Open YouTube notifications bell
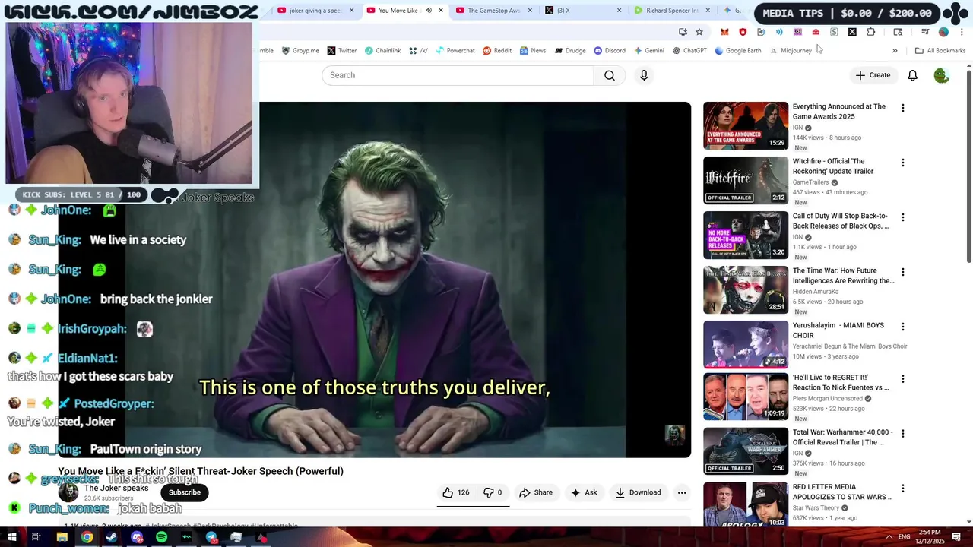 point(912,75)
